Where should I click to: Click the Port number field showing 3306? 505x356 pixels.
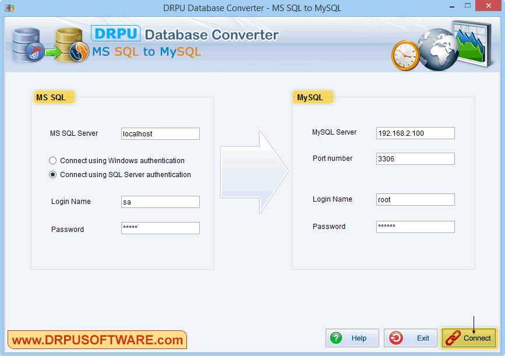point(415,158)
